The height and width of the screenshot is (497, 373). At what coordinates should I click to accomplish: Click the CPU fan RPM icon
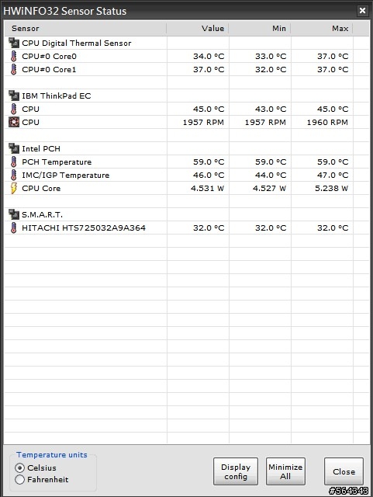point(14,123)
